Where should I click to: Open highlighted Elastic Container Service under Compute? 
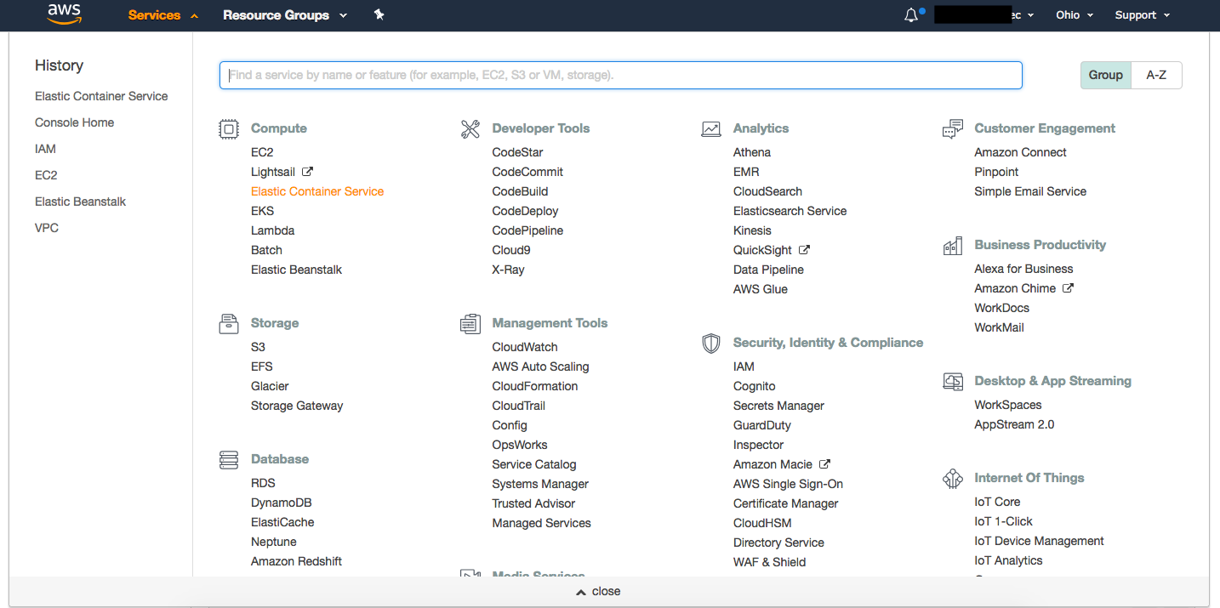coord(317,191)
